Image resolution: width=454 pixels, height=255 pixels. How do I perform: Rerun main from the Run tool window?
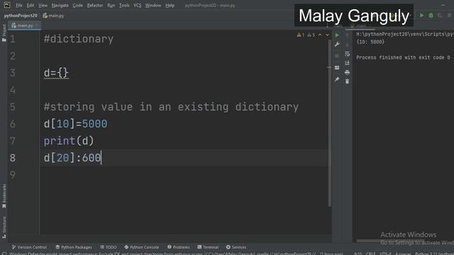tap(337, 35)
